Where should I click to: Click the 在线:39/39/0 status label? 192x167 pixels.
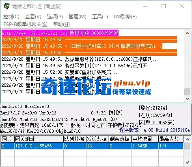point(155,115)
